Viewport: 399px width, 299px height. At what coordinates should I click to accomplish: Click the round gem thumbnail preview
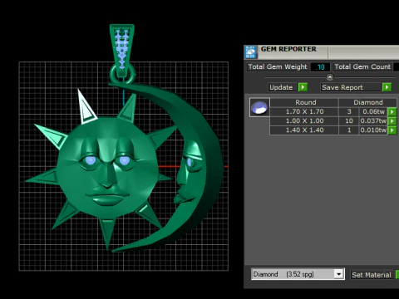[x=259, y=107]
